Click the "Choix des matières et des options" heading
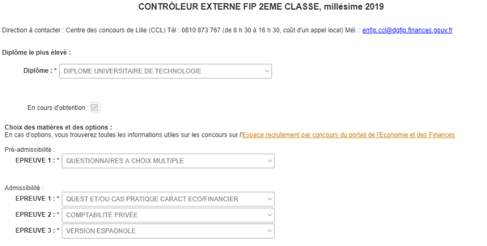 (58, 127)
